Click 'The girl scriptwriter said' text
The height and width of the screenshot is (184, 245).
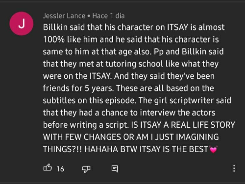point(185,100)
